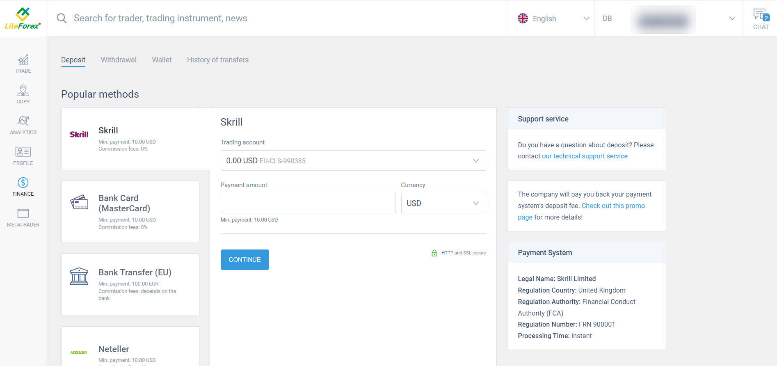The image size is (777, 366).
Task: Click the CONTINUE button
Action: (x=245, y=260)
